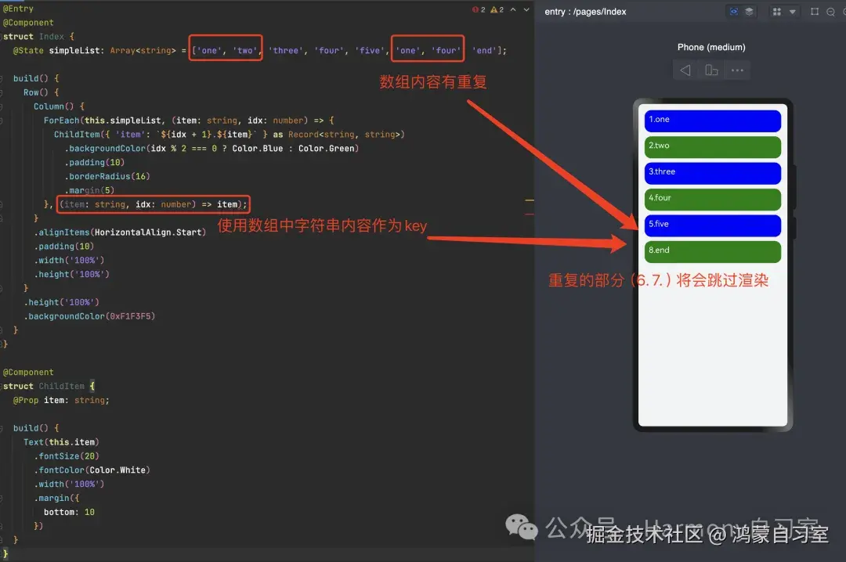Screen dimensions: 846x562
Task: Click the Text(this.item) line
Action: coord(61,442)
